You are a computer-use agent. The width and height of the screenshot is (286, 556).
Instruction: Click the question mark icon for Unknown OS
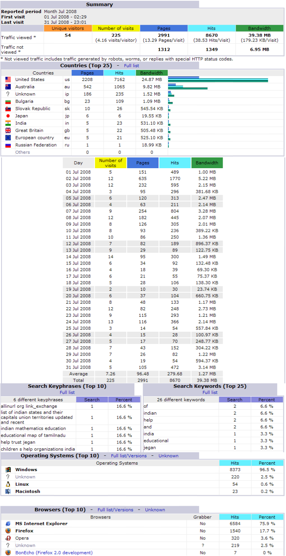click(8, 477)
